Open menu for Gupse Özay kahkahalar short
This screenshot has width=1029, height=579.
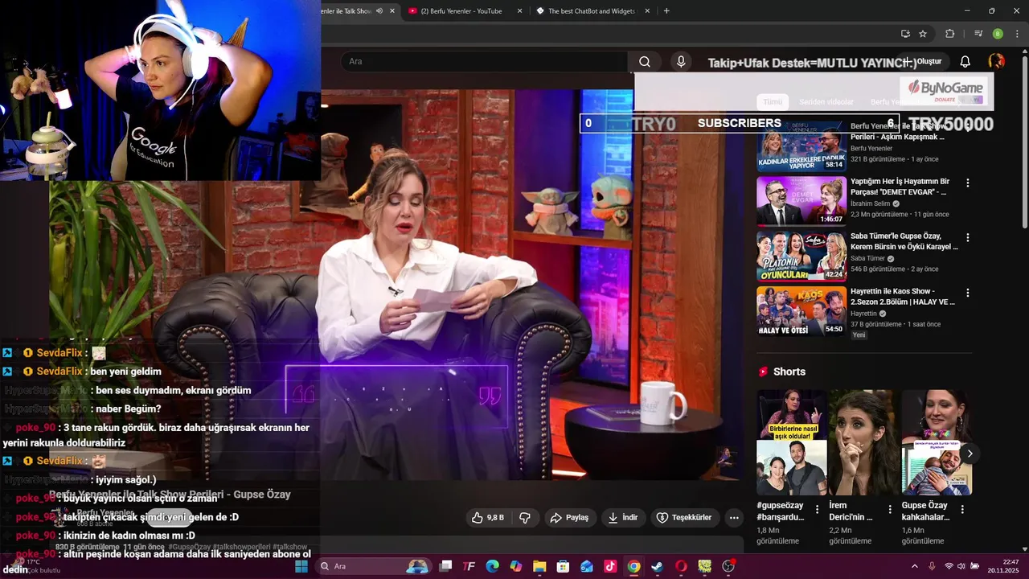click(x=962, y=509)
